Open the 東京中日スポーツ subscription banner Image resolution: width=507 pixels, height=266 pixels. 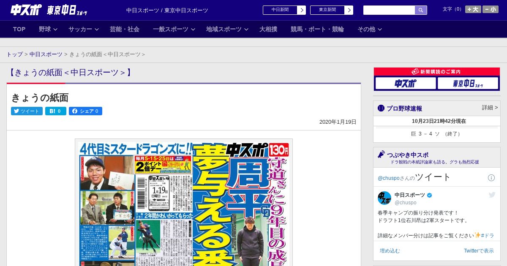[468, 83]
